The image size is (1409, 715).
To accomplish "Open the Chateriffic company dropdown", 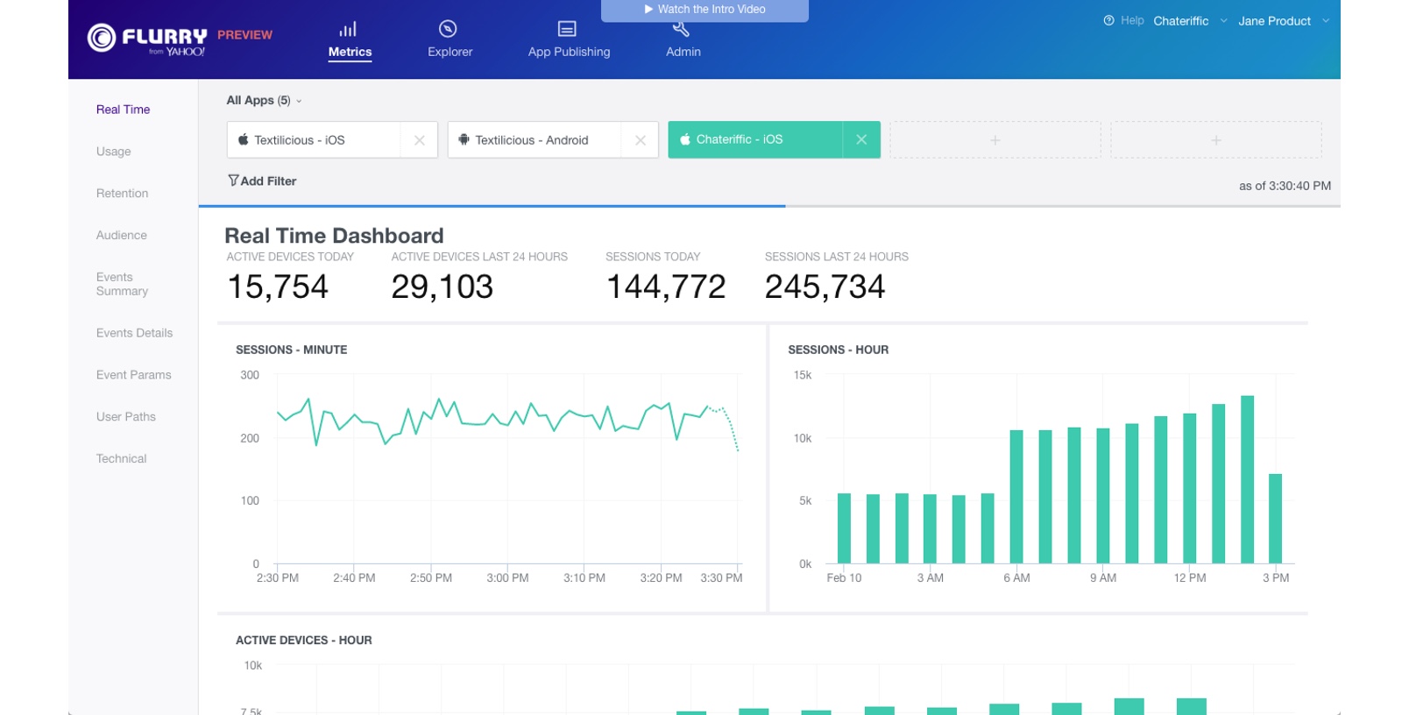I will [x=1190, y=21].
